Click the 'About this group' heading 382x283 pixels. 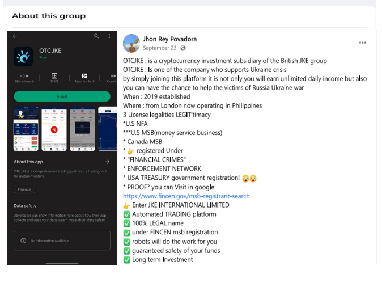point(49,16)
